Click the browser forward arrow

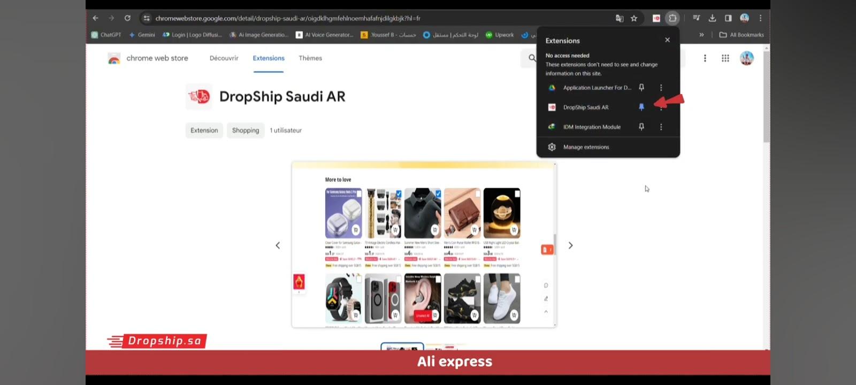tap(111, 18)
